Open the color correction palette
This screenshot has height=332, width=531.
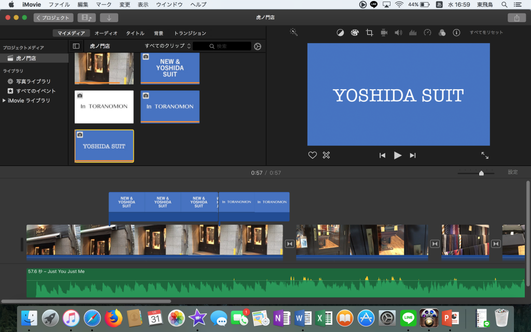point(355,33)
